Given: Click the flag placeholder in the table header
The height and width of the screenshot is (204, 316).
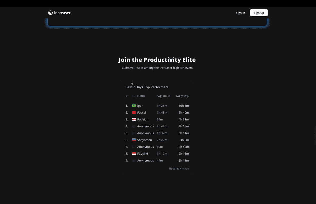Looking at the screenshot, I should [134, 96].
